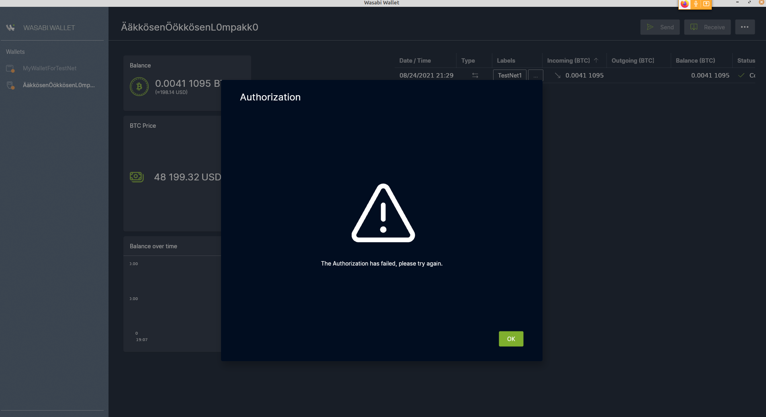This screenshot has height=417, width=766.
Task: Sort by Date / Time column header
Action: click(415, 61)
